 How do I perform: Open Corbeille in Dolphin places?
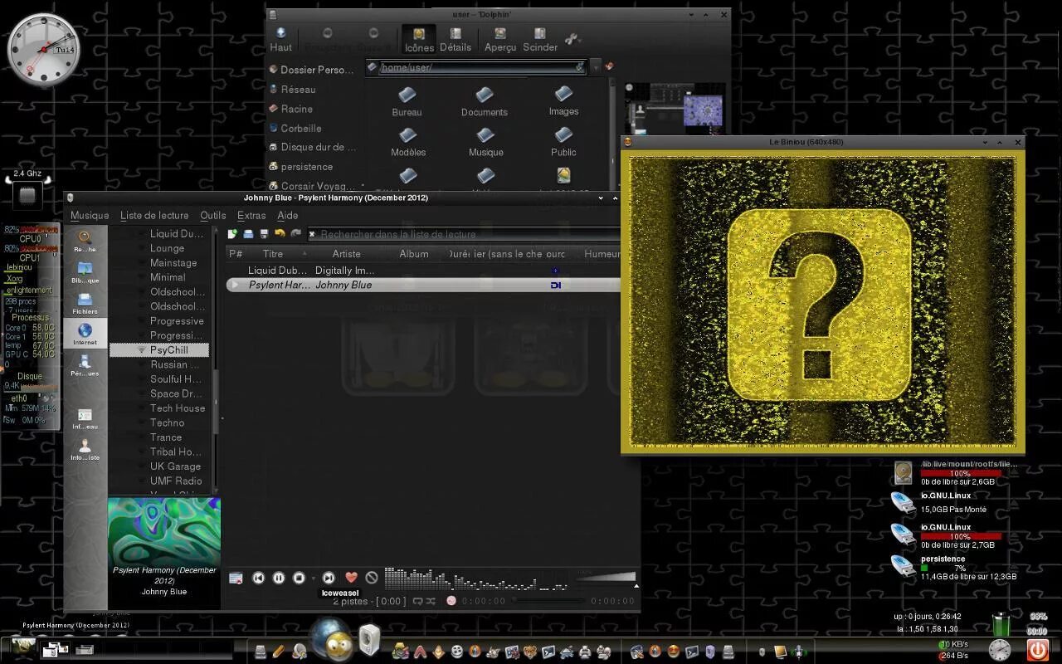tap(295, 129)
